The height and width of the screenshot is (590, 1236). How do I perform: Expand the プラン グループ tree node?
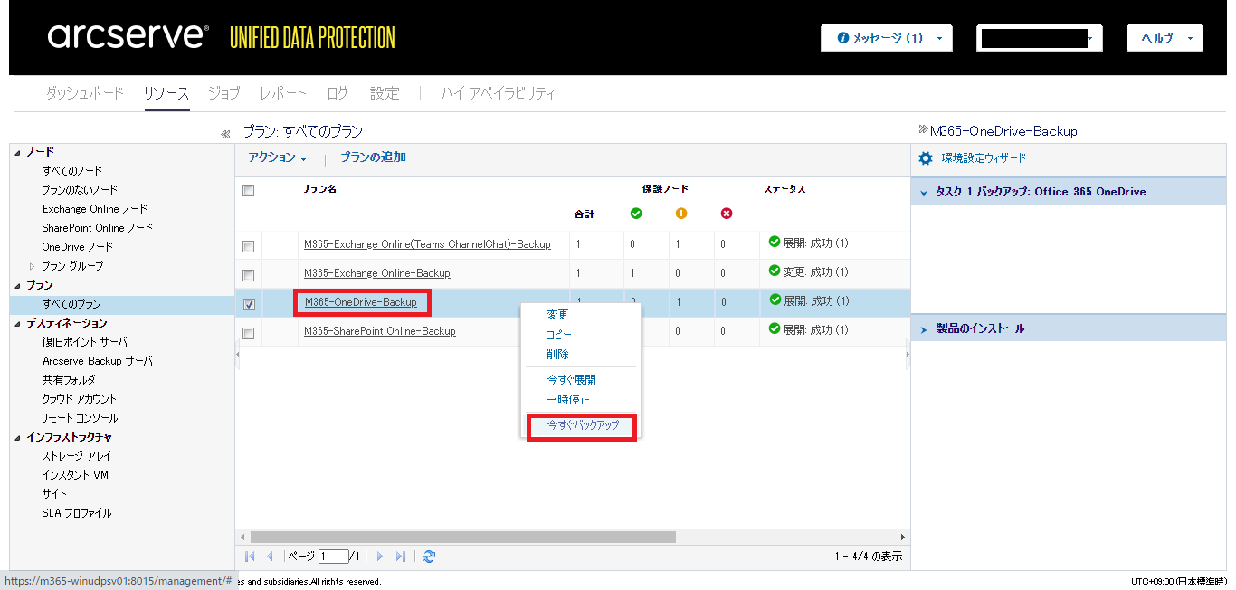coord(33,266)
